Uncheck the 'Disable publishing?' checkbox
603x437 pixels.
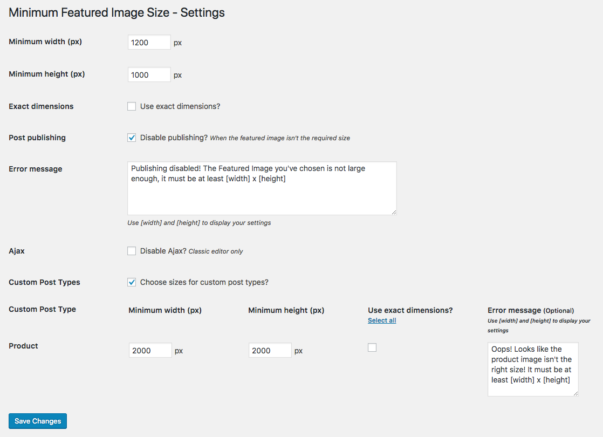coord(132,138)
